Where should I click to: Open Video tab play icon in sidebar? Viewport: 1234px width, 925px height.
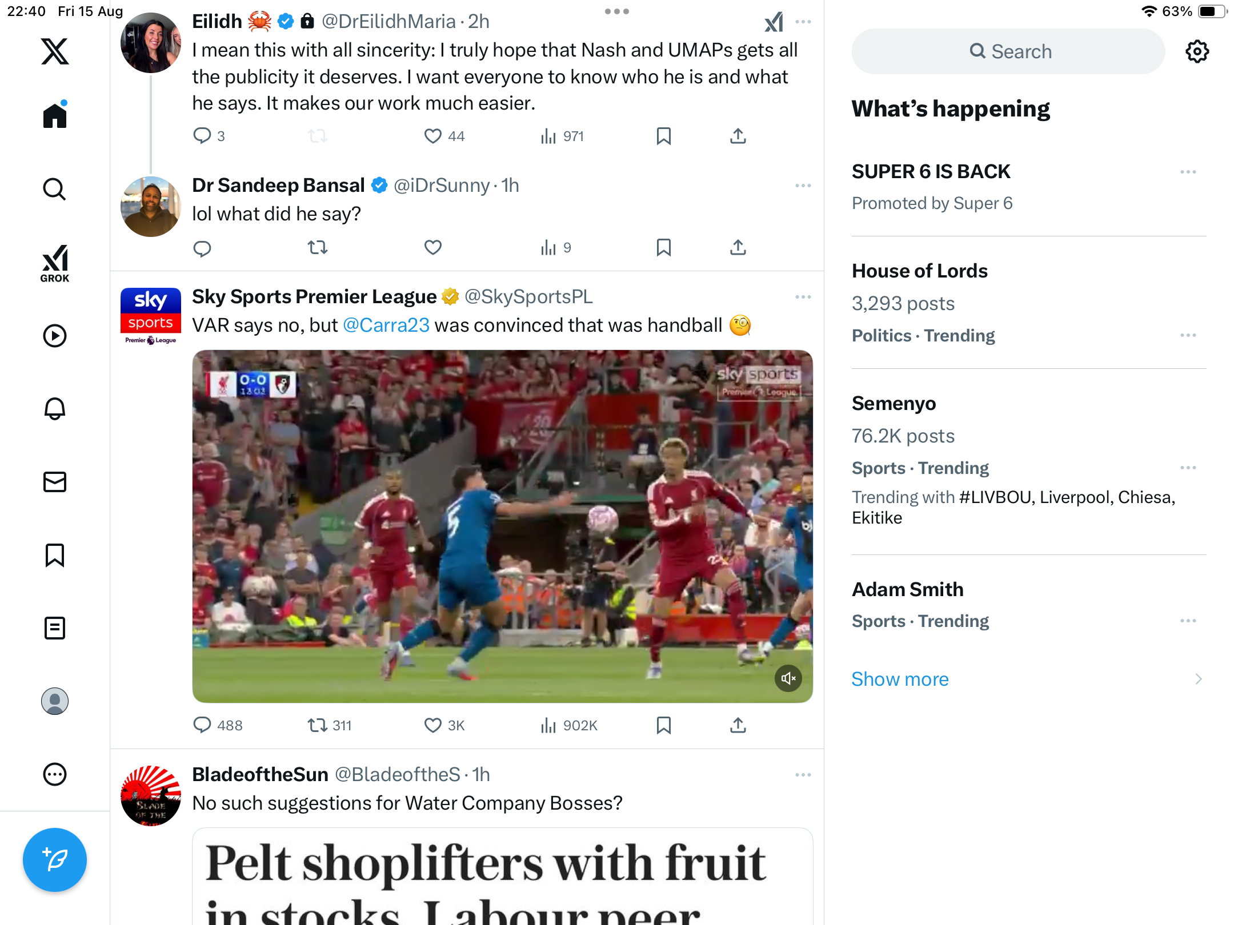[x=55, y=336]
